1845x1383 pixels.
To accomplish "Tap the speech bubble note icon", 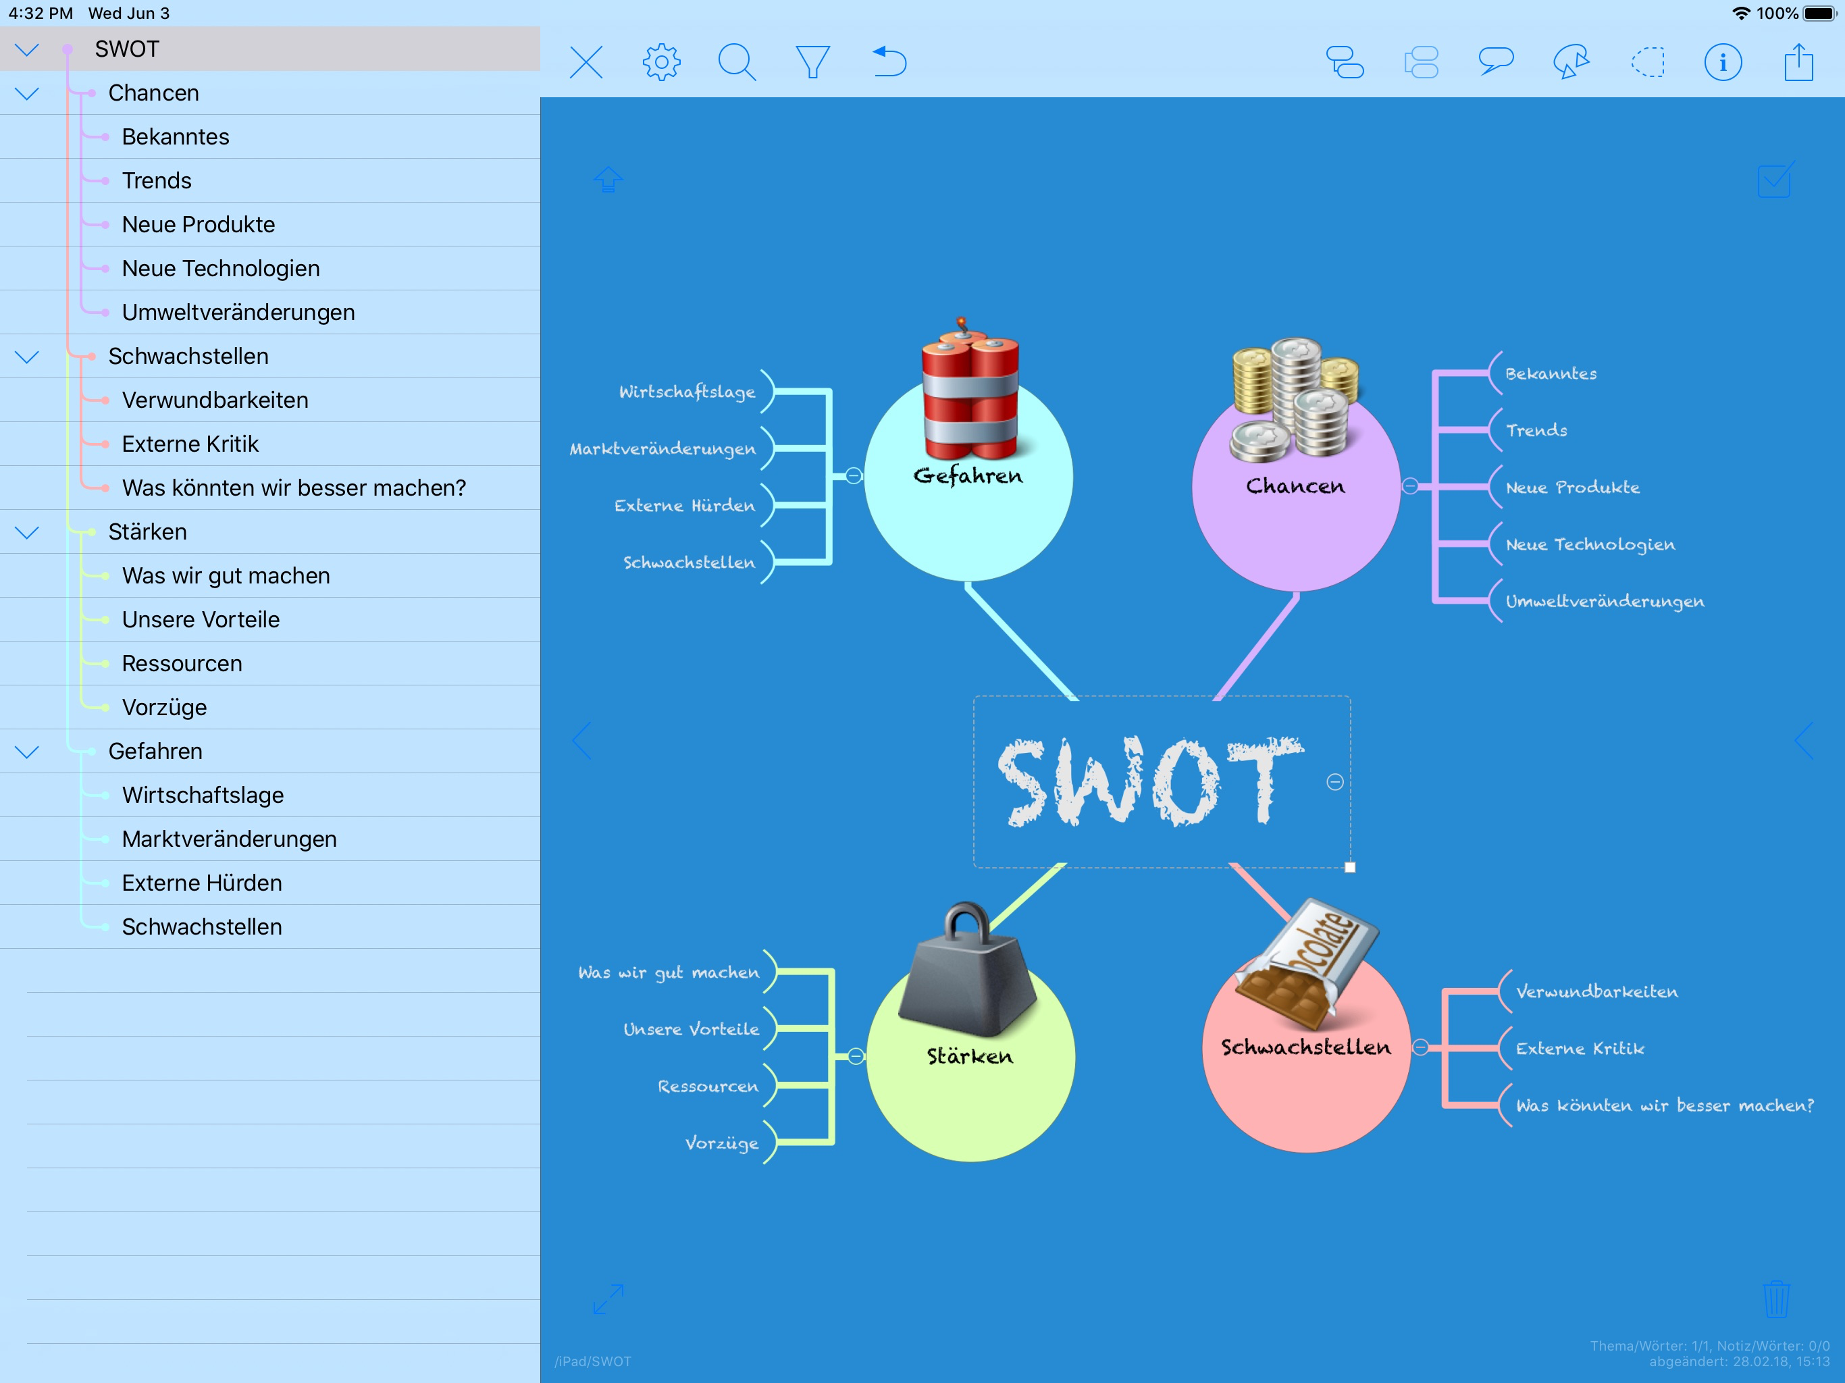I will 1496,63.
